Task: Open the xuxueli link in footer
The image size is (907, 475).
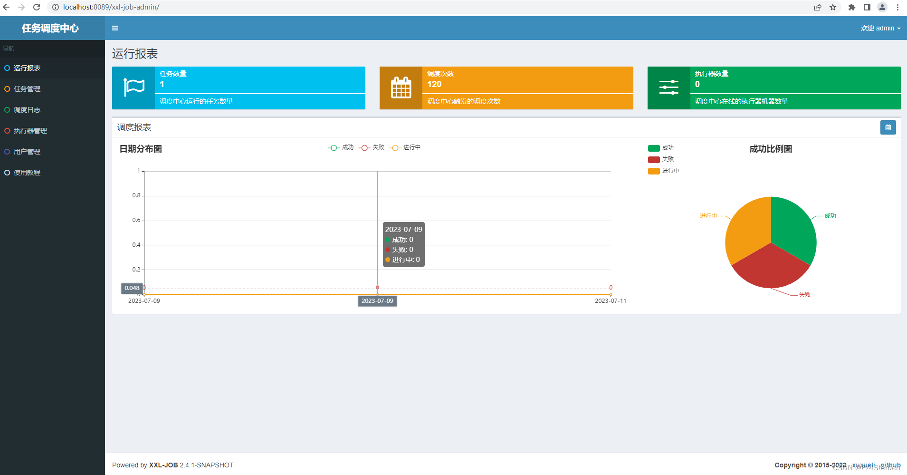Action: [863, 465]
